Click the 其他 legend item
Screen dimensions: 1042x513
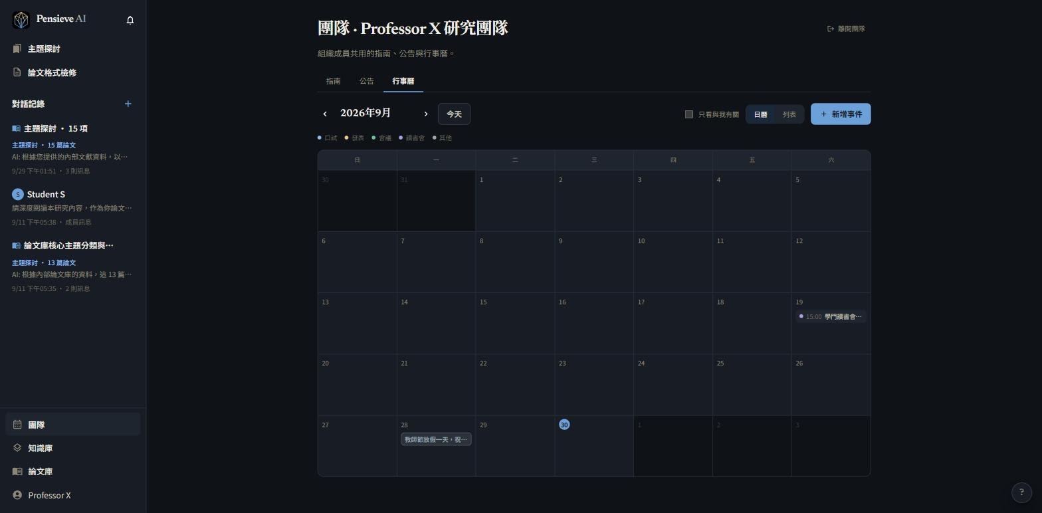443,138
